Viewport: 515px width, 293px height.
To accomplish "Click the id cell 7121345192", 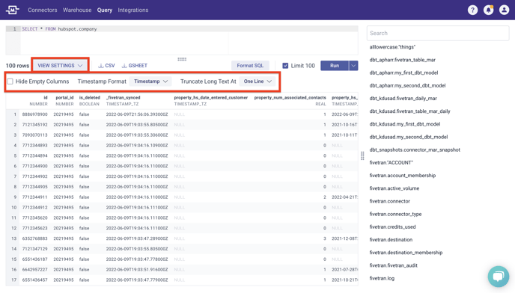I will pyautogui.click(x=35, y=125).
